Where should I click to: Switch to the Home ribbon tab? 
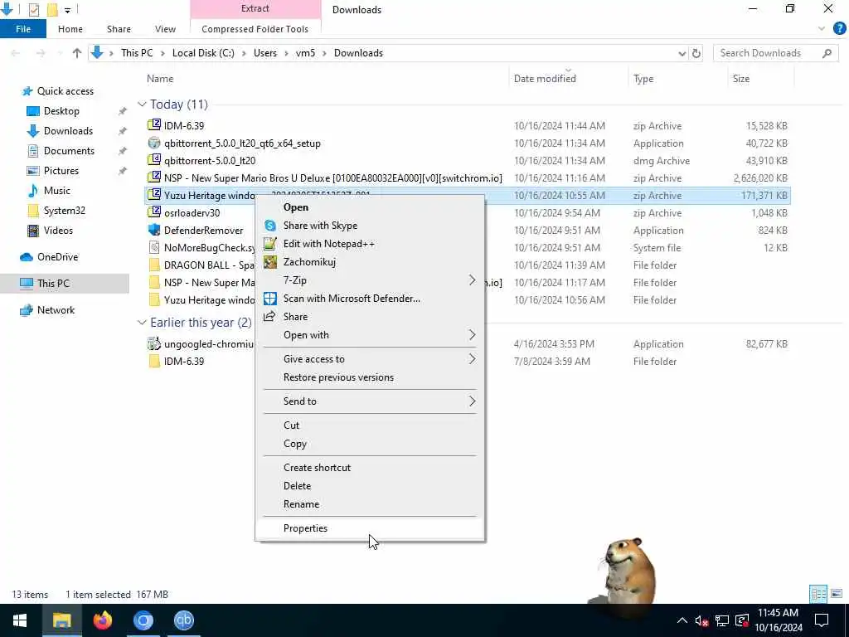[70, 29]
